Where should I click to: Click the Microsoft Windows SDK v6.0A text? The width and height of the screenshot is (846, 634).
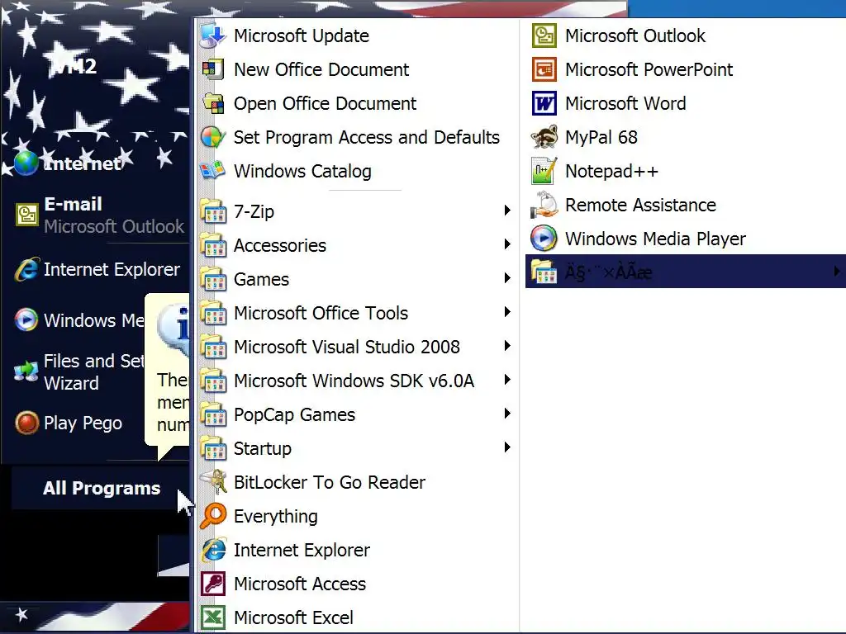(354, 381)
